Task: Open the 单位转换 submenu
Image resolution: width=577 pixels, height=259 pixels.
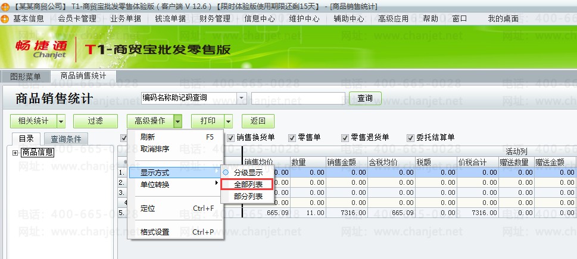Action: (x=175, y=185)
